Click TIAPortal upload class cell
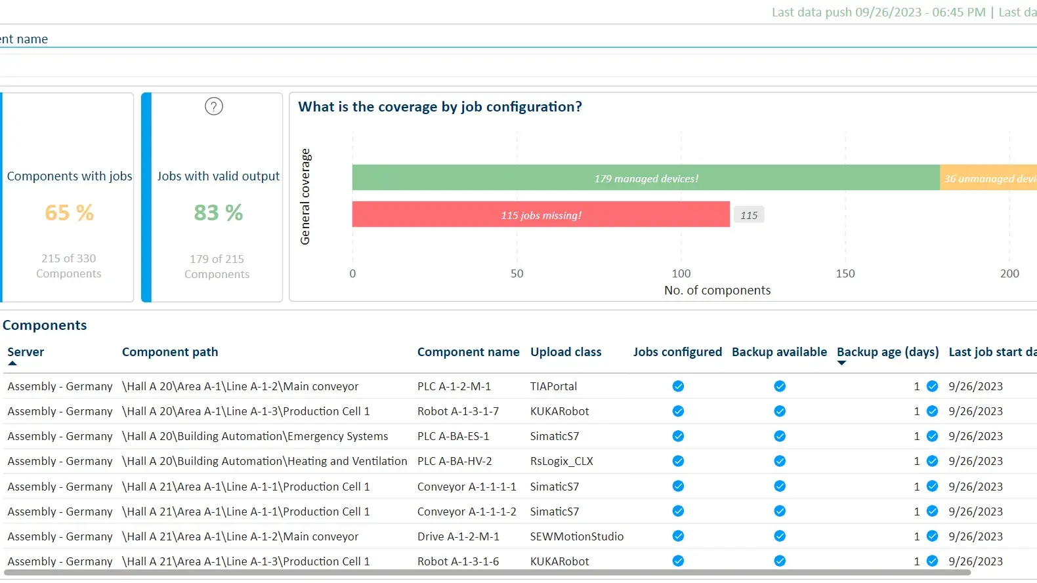Viewport: 1037px width, 583px height. coord(553,386)
